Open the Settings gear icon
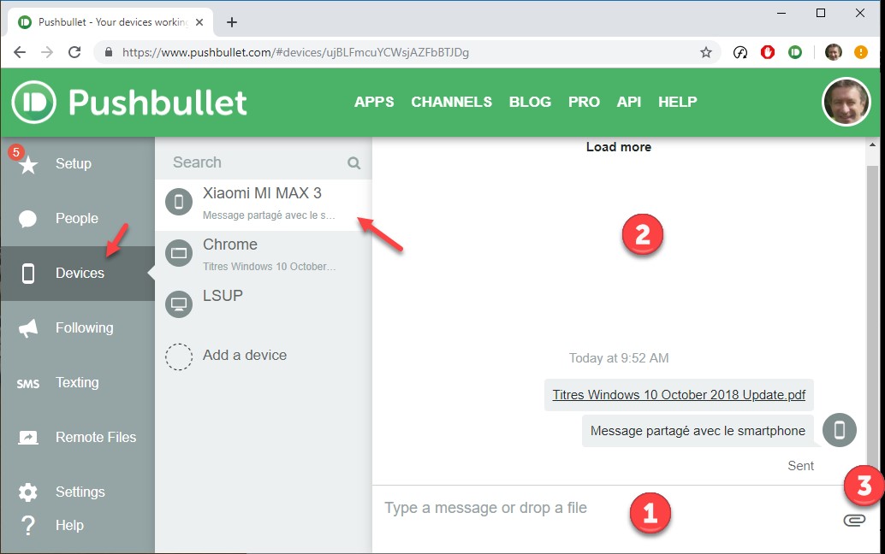The width and height of the screenshot is (885, 554). [27, 492]
